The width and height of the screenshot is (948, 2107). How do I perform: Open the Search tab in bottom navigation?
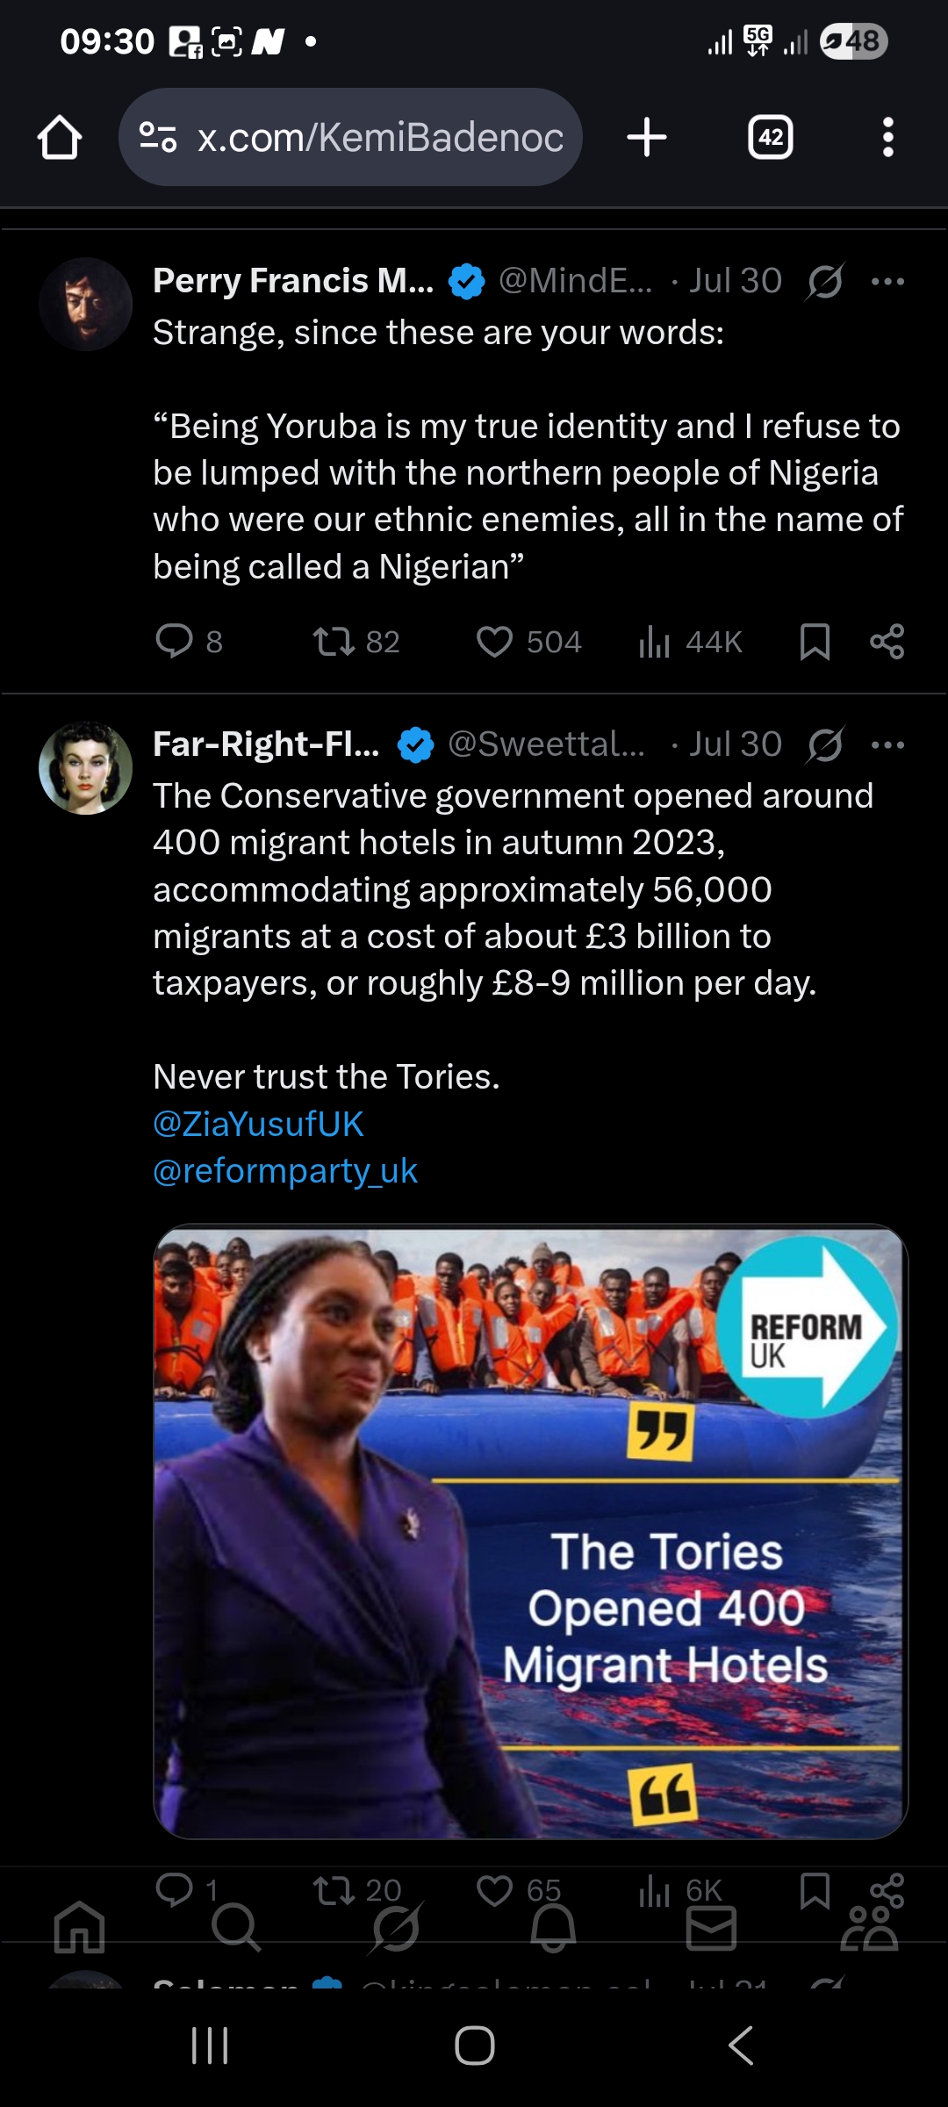coord(236,1928)
